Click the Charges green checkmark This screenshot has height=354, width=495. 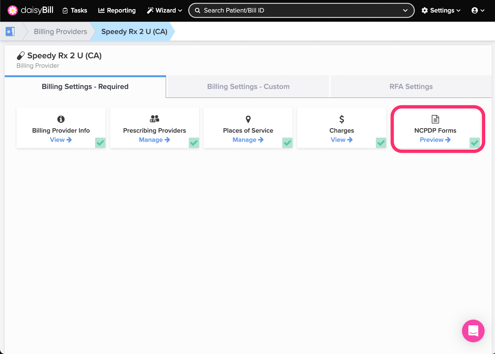click(x=381, y=143)
